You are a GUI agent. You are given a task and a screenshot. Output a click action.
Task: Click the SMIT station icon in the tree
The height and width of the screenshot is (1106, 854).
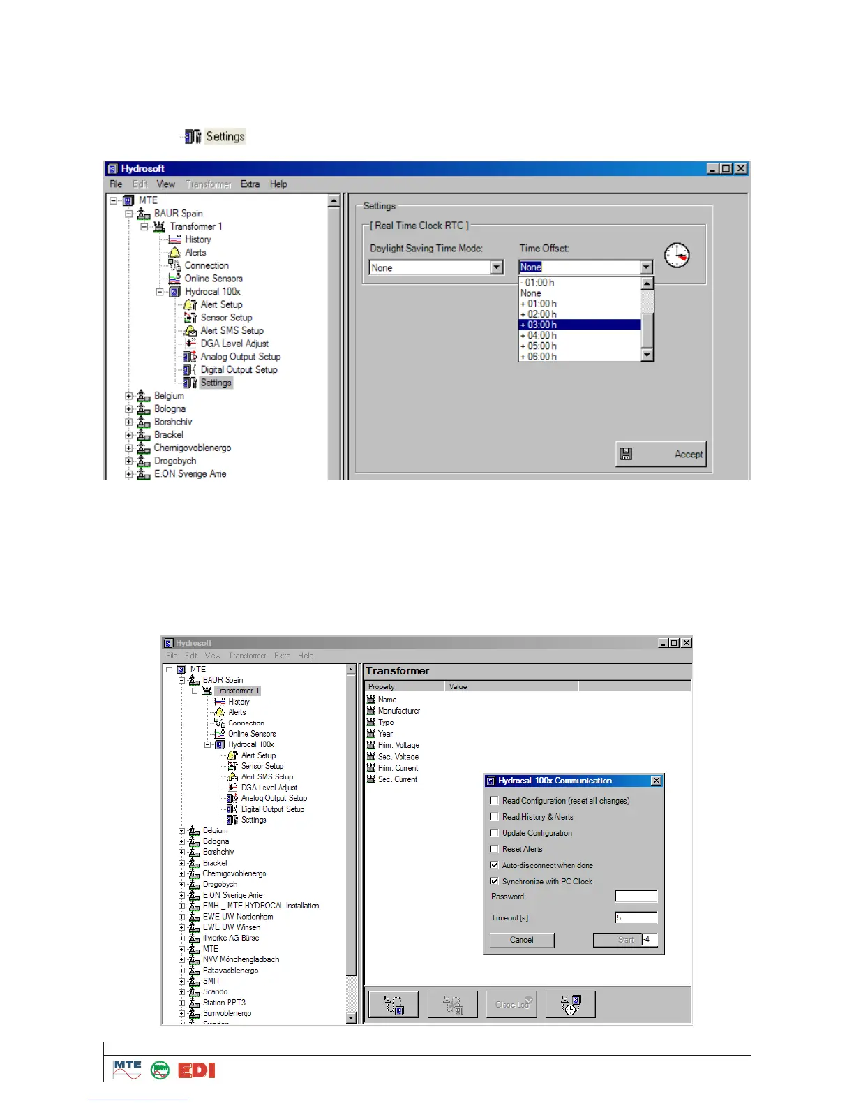click(195, 981)
